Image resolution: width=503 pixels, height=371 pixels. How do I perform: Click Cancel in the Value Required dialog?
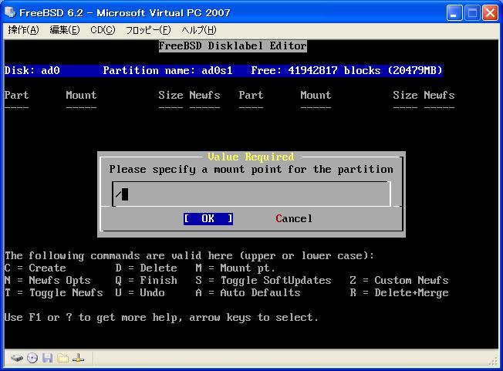pos(293,219)
